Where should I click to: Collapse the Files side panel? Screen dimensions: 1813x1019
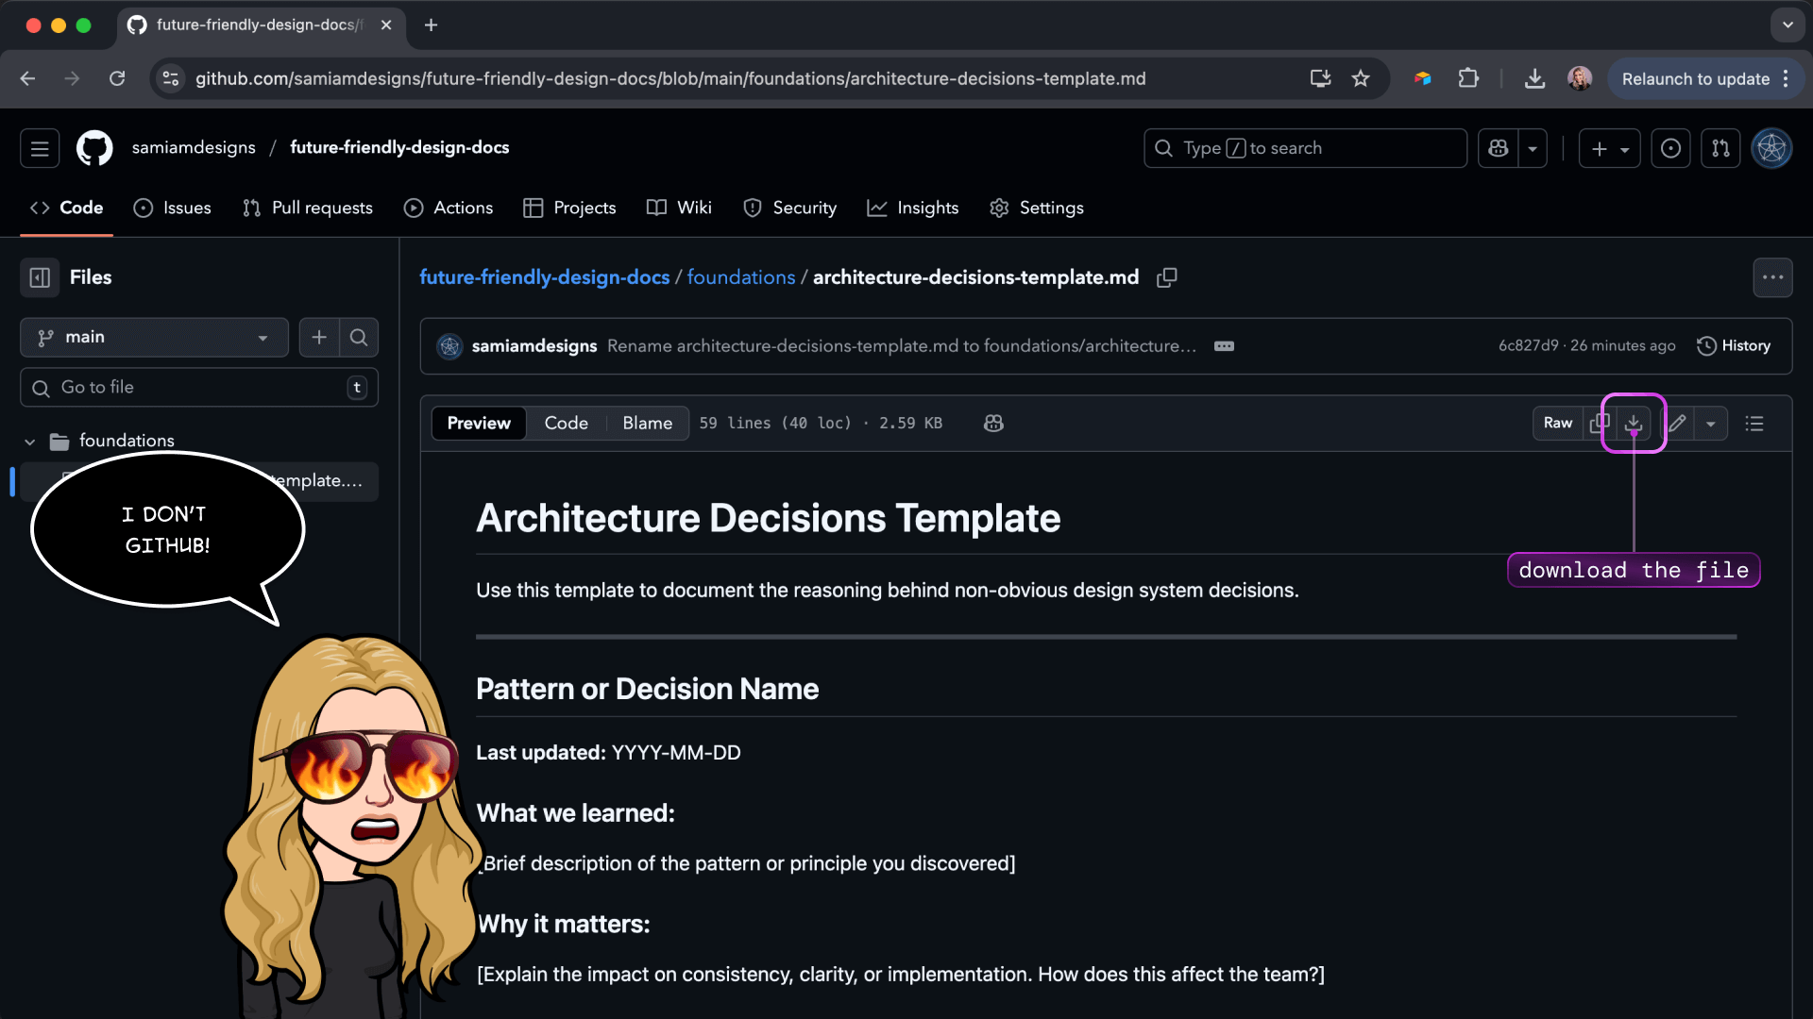tap(40, 277)
